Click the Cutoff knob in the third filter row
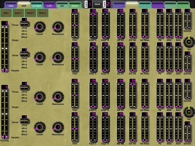The height and width of the screenshot is (146, 195). click(40, 97)
